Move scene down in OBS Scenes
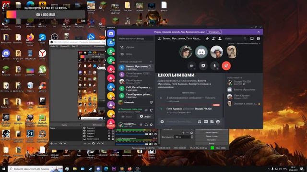307x172 pixels. [x=65, y=143]
